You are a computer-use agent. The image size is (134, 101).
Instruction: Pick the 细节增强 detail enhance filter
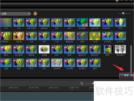coord(19,49)
